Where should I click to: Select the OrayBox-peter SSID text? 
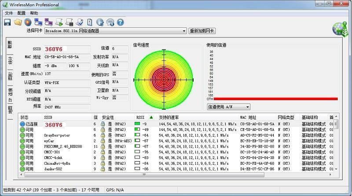57,135
